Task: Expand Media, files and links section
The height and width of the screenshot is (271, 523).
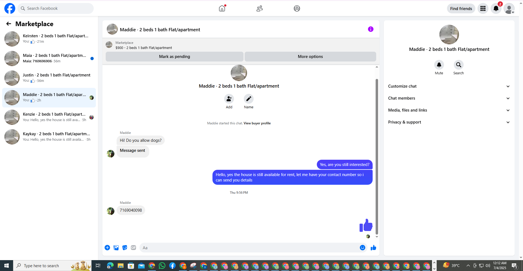Action: point(449,110)
